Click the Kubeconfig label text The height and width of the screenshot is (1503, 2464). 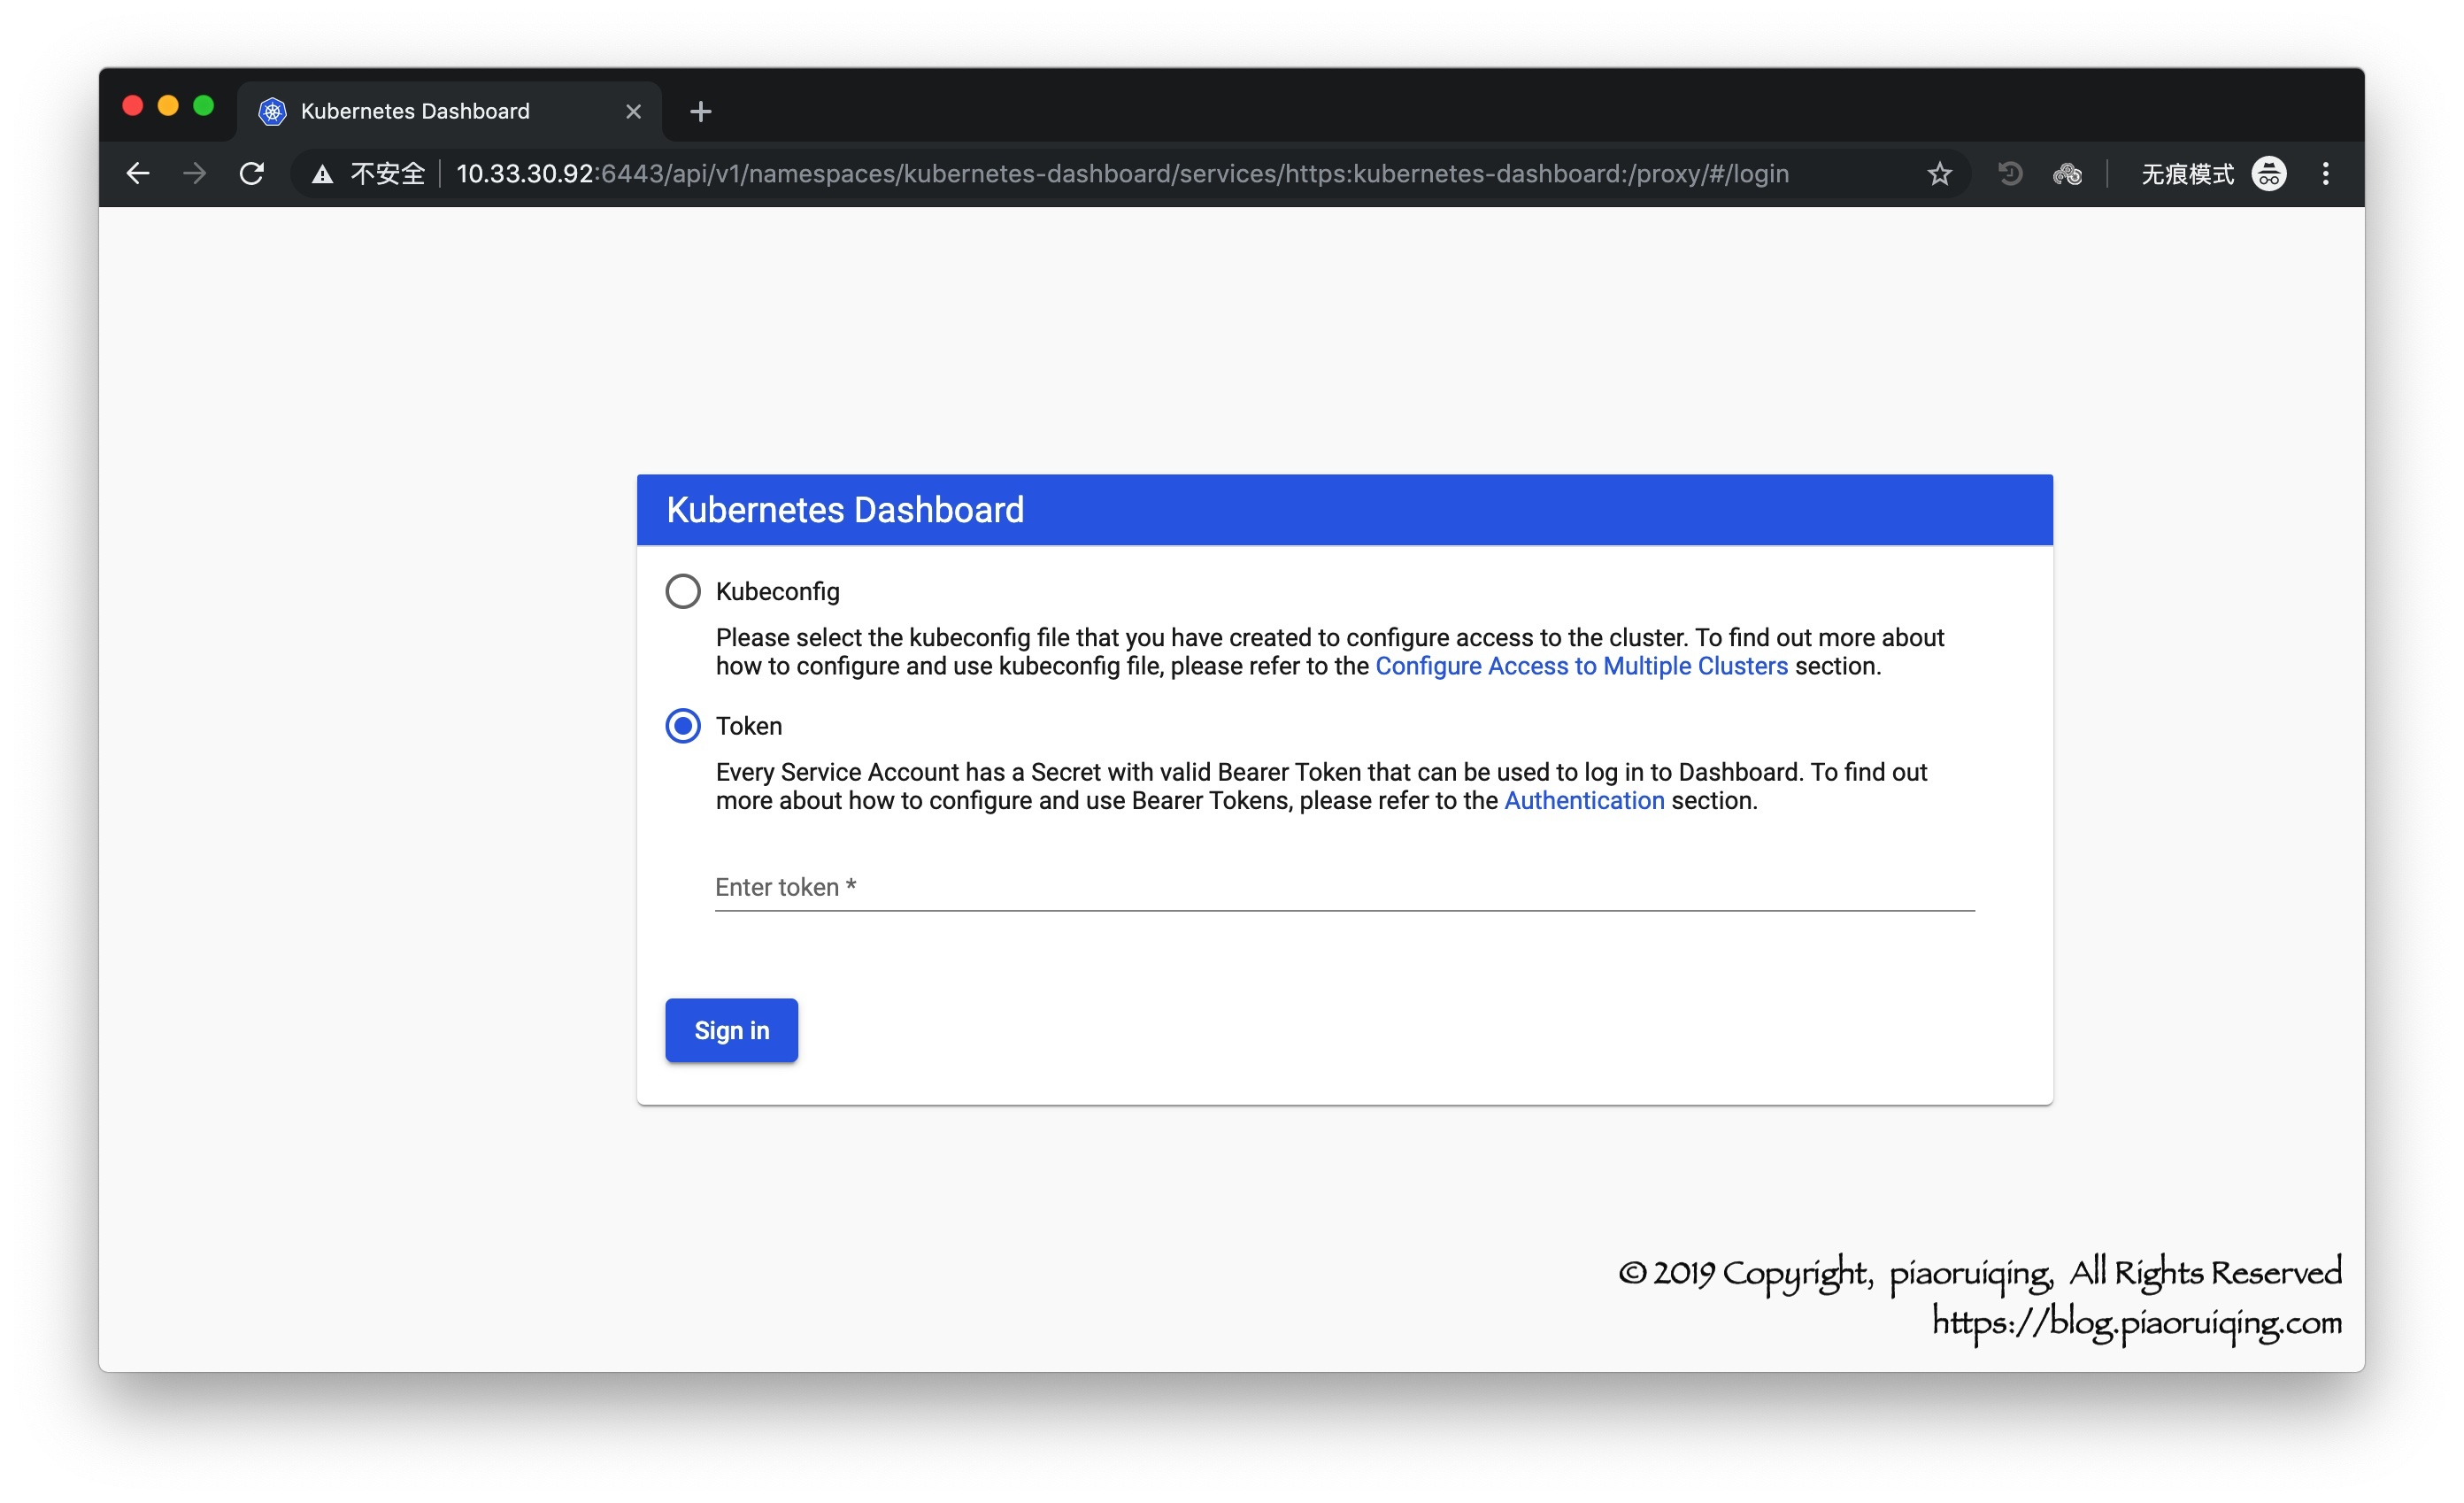coord(778,591)
